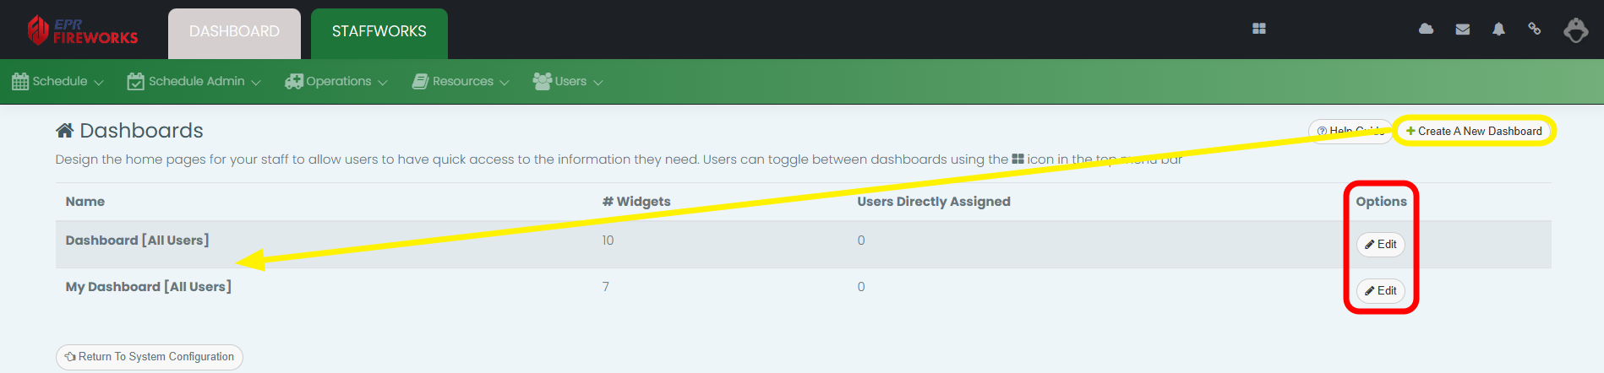This screenshot has height=373, width=1604.
Task: Click the cloud icon in top bar
Action: tap(1426, 29)
